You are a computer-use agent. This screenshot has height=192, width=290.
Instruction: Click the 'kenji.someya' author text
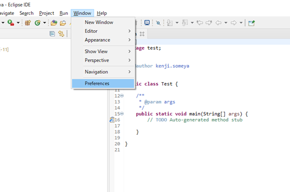(x=173, y=66)
